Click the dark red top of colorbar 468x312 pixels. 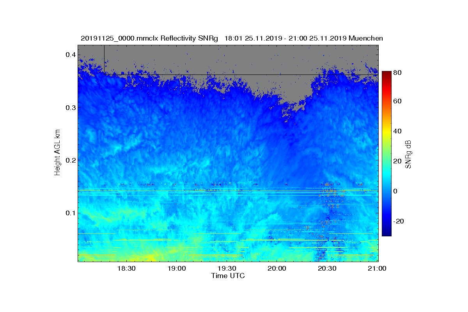pos(386,73)
